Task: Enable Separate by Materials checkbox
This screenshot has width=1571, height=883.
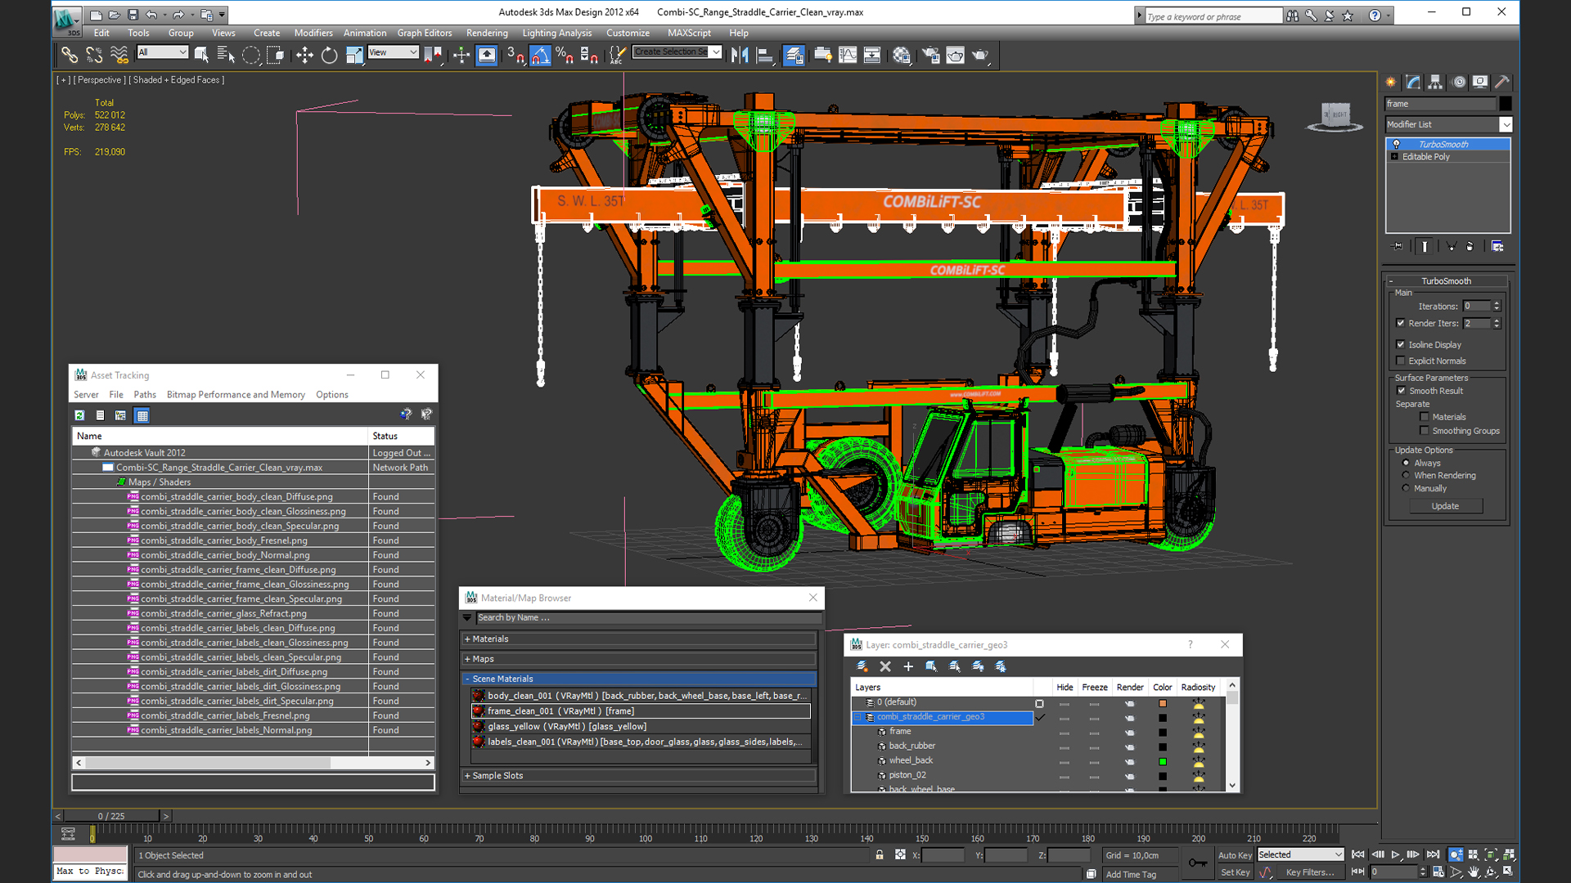Action: pos(1425,417)
